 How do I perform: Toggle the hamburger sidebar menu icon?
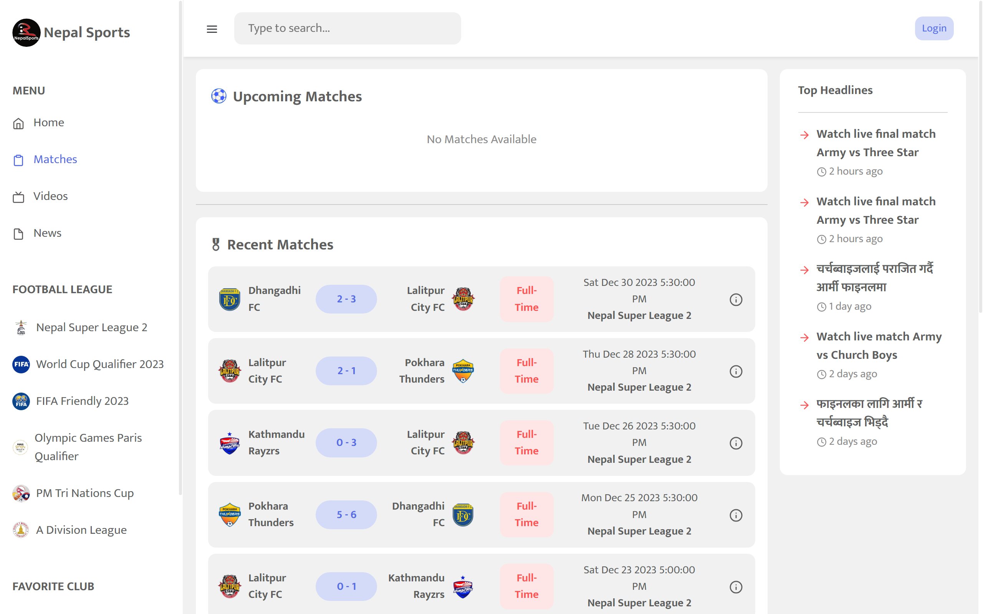(212, 29)
